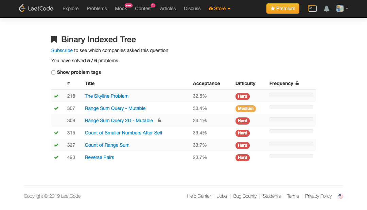The image size is (367, 210).
Task: Enable Show problem tags checkbox
Action: click(x=53, y=72)
